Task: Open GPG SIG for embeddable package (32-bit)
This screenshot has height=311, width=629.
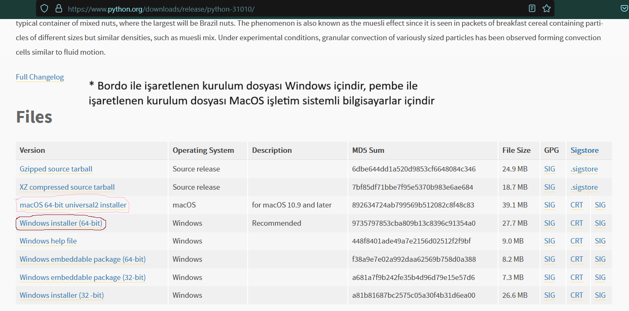Action: click(x=549, y=277)
